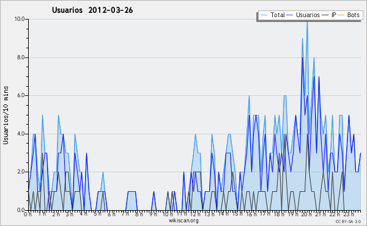Click the y-axis value 8.0
Screen dimensions: 367x226
point(21,57)
